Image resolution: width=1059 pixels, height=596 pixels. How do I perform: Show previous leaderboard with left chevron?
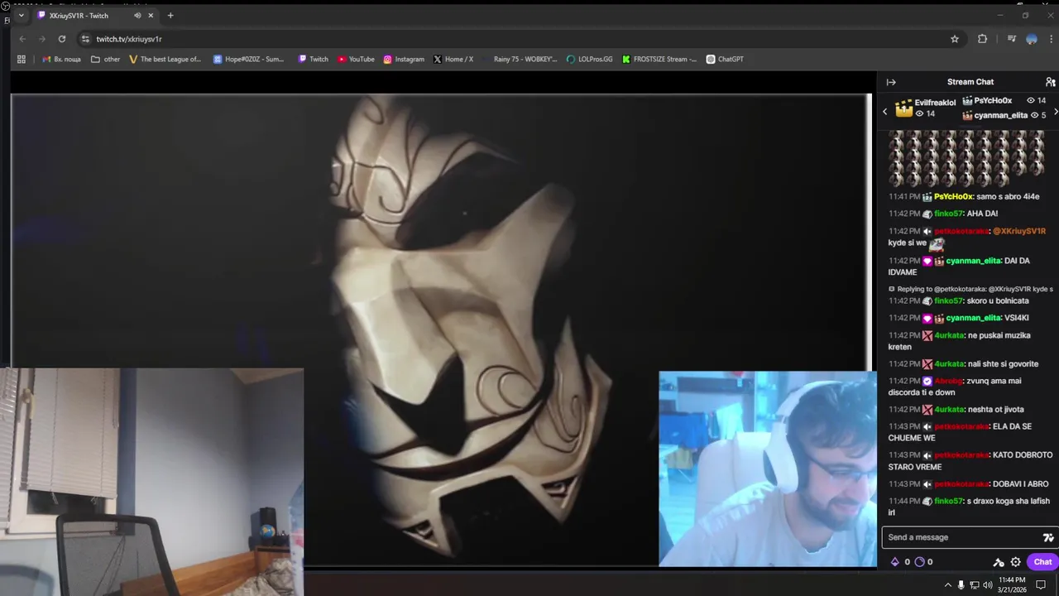coord(884,112)
